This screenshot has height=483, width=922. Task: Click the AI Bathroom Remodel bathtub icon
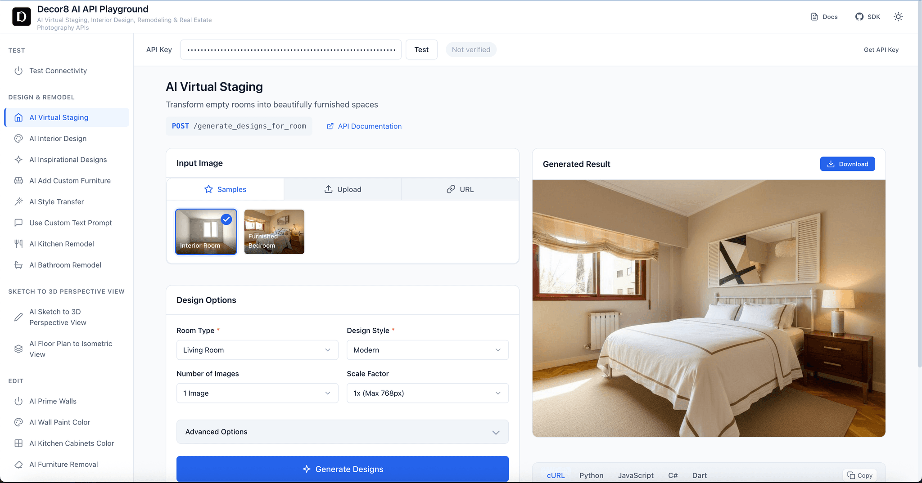(x=18, y=265)
